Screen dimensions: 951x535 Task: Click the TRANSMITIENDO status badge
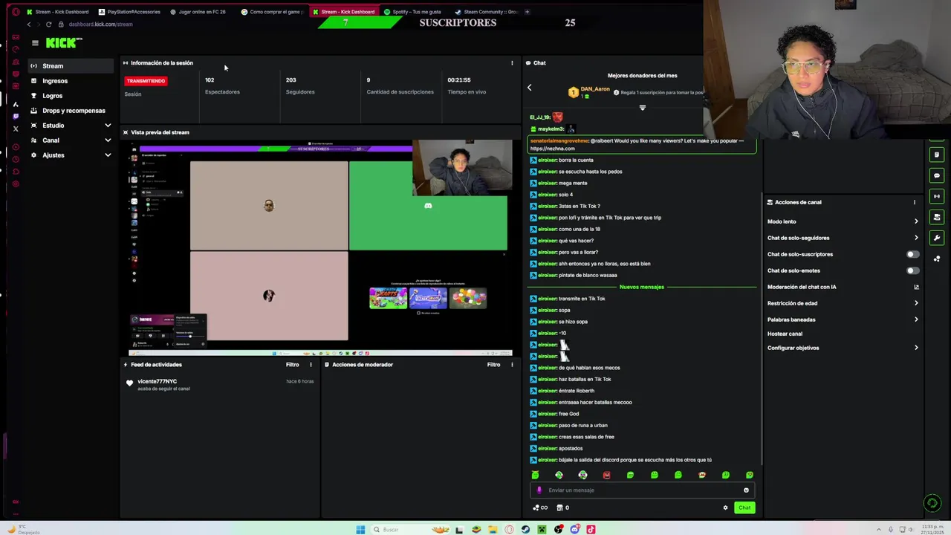(146, 80)
